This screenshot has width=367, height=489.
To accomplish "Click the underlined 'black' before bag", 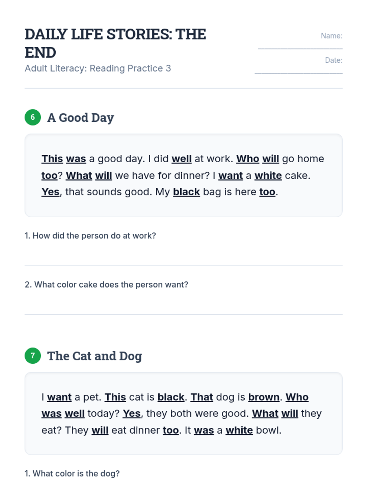I will 187,192.
